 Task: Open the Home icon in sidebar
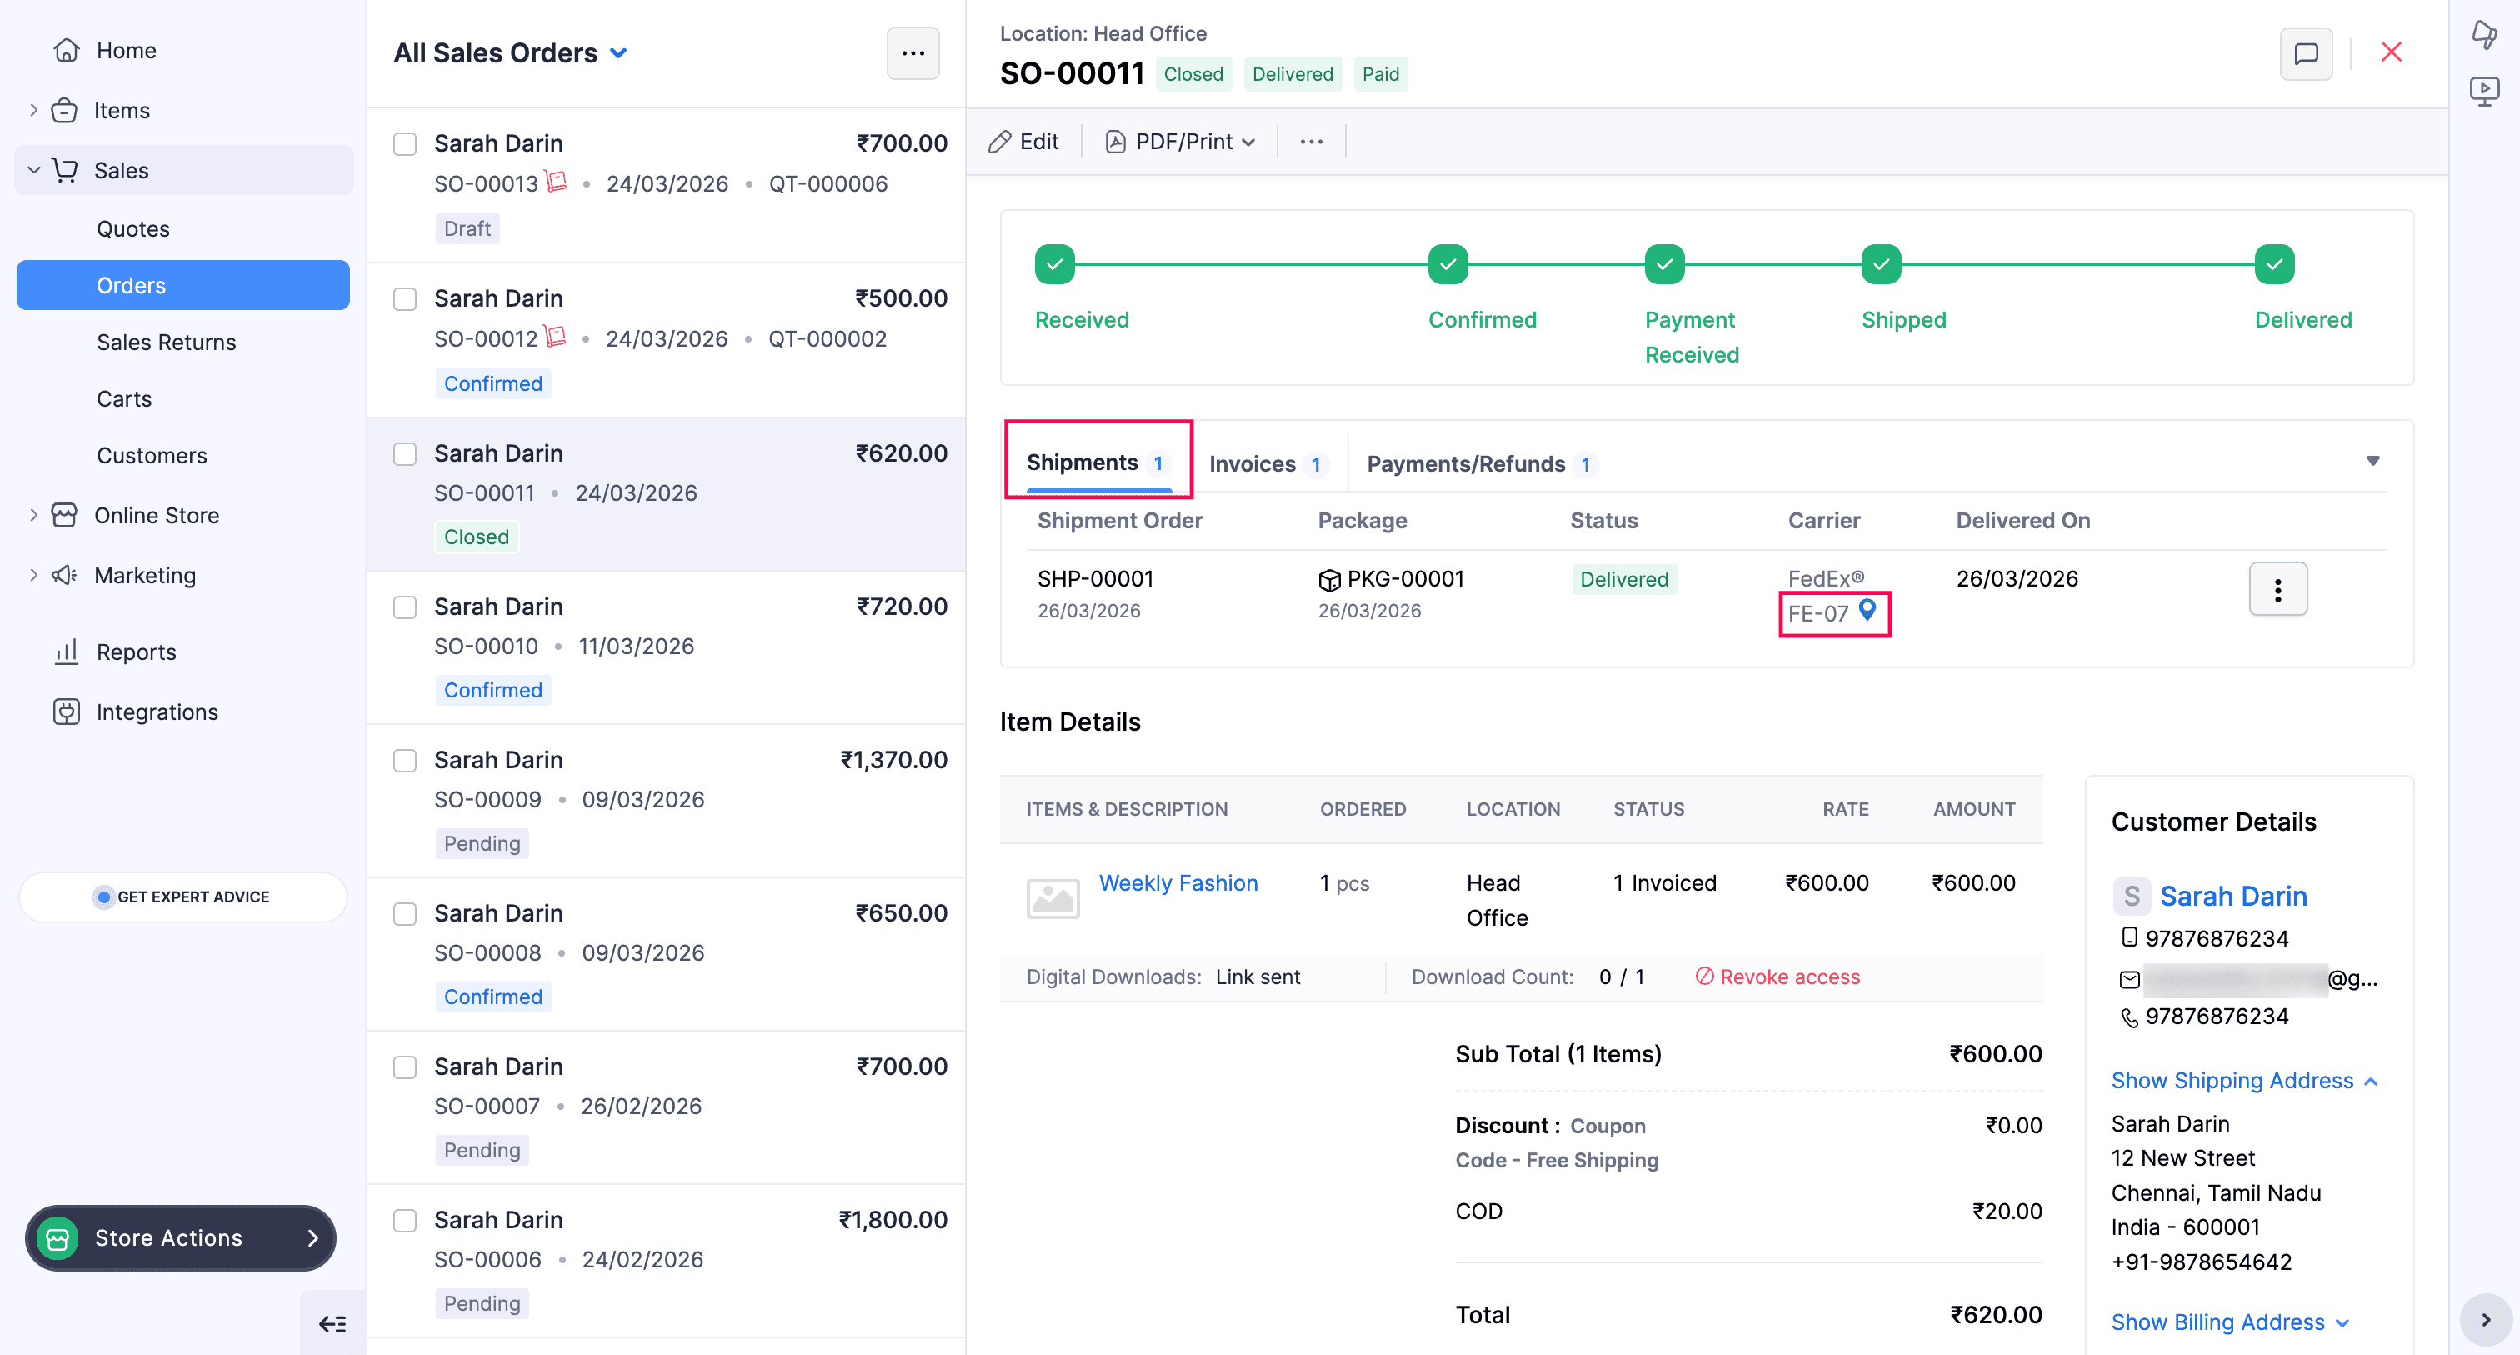[x=66, y=50]
